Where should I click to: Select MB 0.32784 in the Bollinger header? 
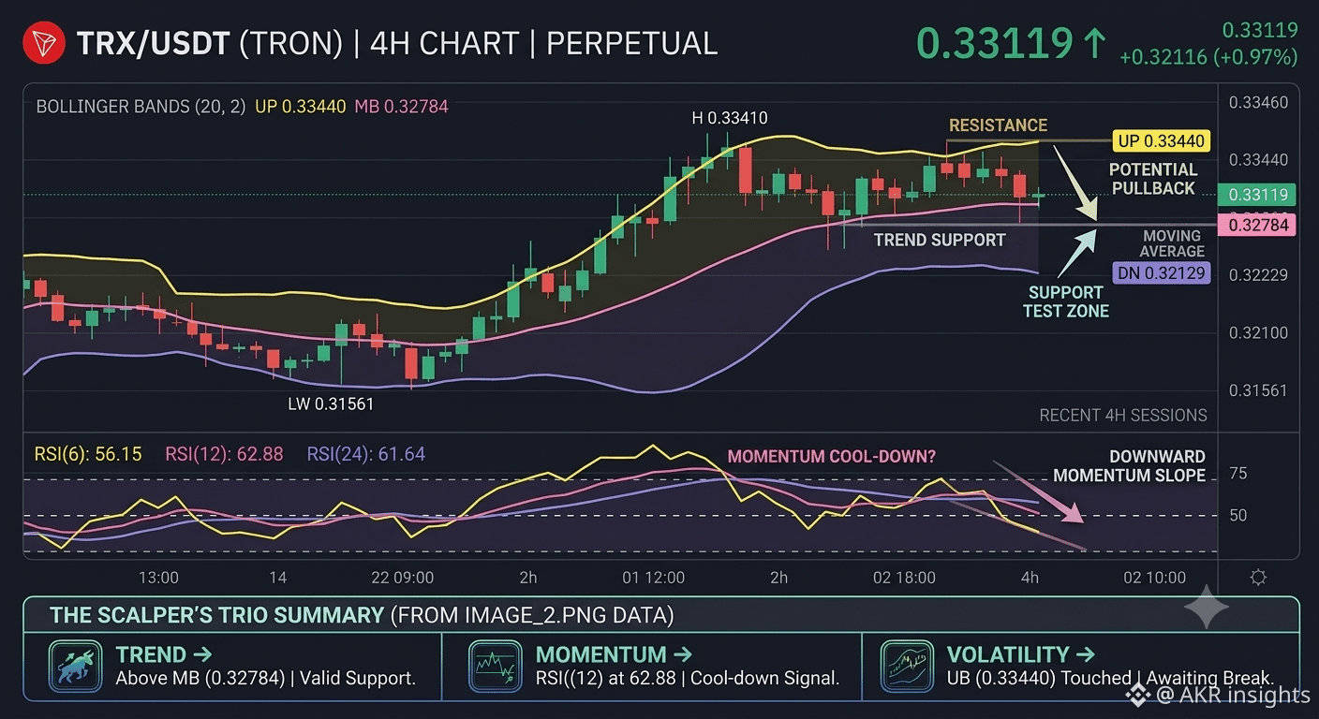[401, 107]
